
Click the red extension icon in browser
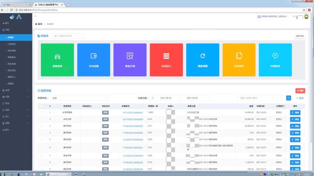click(x=309, y=10)
